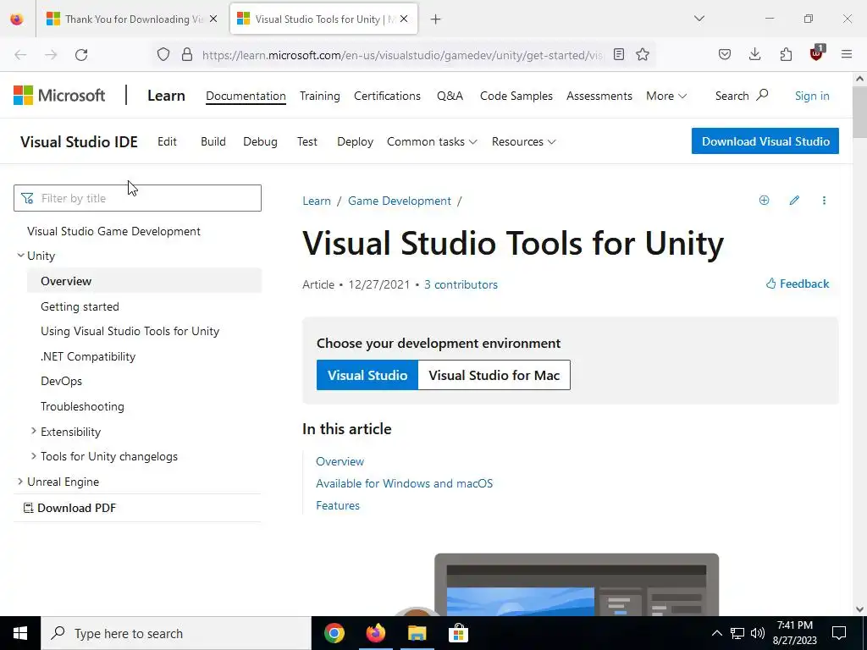Open the Deploy item in IDE nav
867x650 pixels.
pyautogui.click(x=355, y=141)
